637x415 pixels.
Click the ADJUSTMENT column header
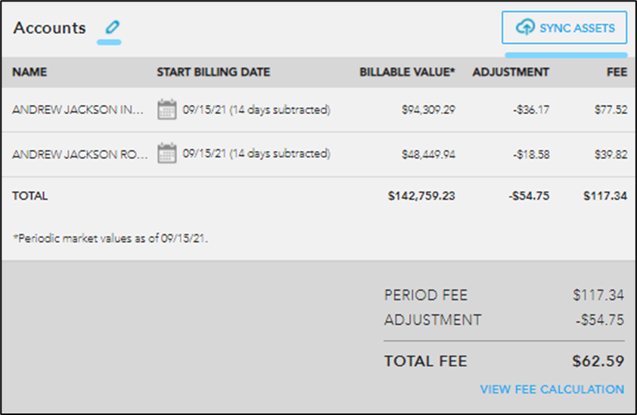[x=511, y=72]
